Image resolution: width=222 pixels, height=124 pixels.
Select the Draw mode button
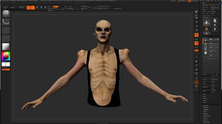33,8
